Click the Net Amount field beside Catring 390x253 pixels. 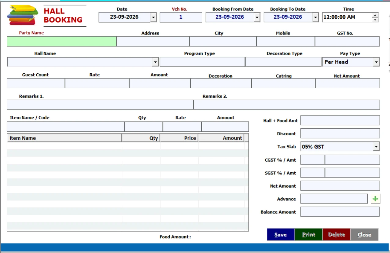348,83
